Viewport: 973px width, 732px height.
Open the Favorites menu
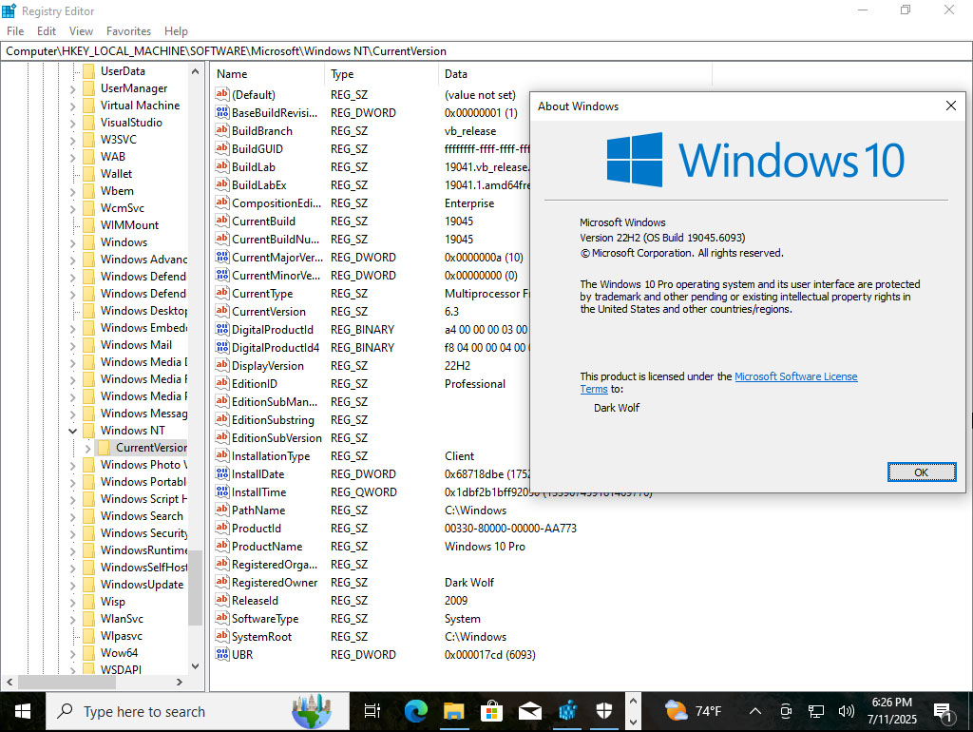128,31
